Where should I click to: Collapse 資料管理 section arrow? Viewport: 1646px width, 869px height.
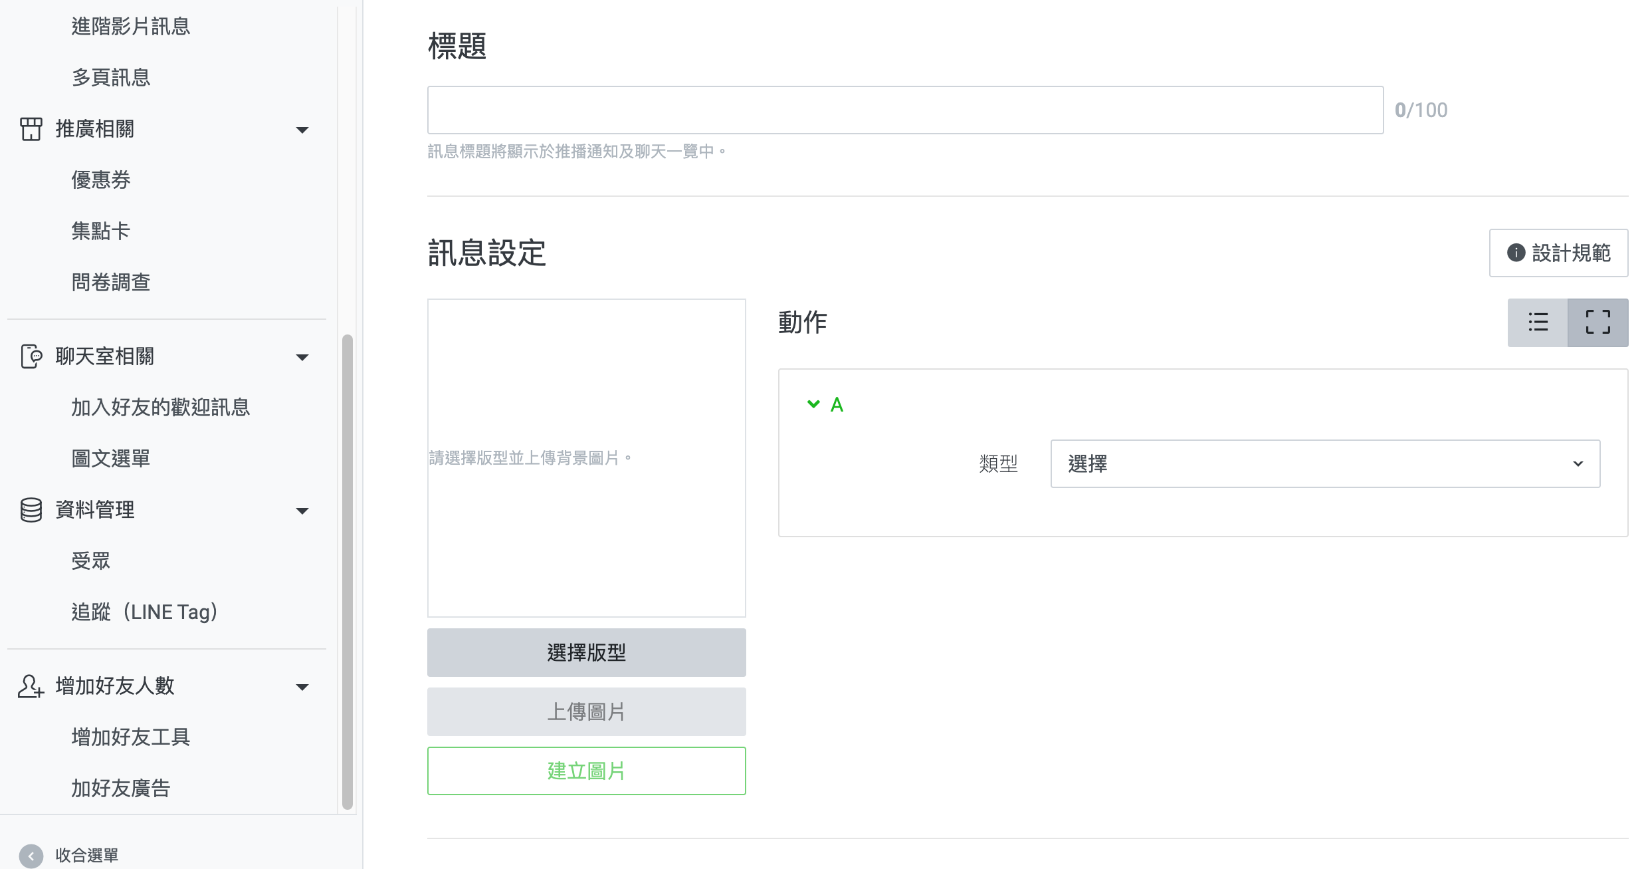[x=302, y=511]
